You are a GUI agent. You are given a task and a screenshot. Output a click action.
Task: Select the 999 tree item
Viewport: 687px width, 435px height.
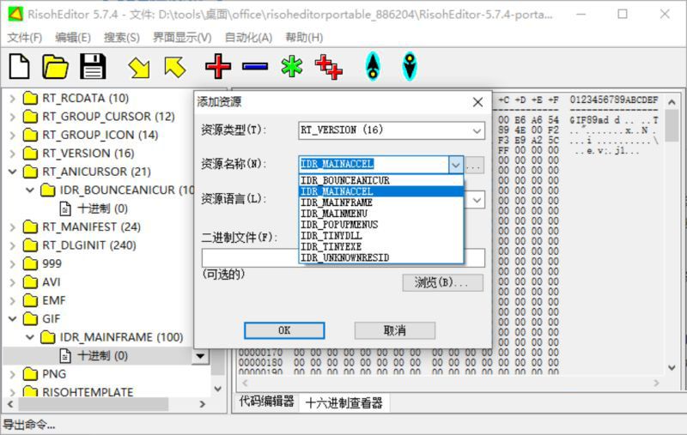(52, 264)
